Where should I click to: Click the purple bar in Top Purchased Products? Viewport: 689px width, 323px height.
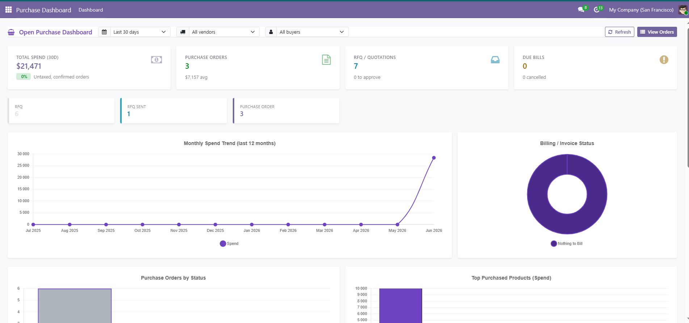[x=401, y=306]
